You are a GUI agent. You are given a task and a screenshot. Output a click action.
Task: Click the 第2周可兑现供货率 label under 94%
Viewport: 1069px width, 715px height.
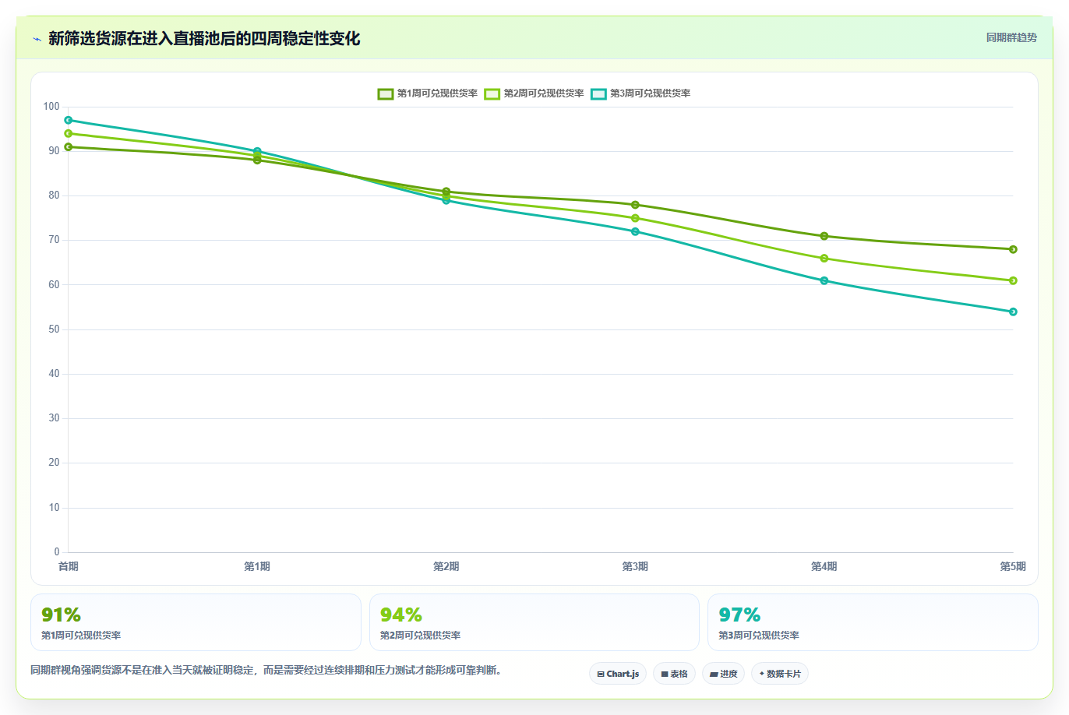[420, 636]
